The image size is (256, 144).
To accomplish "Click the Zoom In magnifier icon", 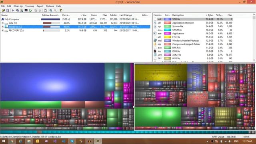I will (x=51, y=10).
